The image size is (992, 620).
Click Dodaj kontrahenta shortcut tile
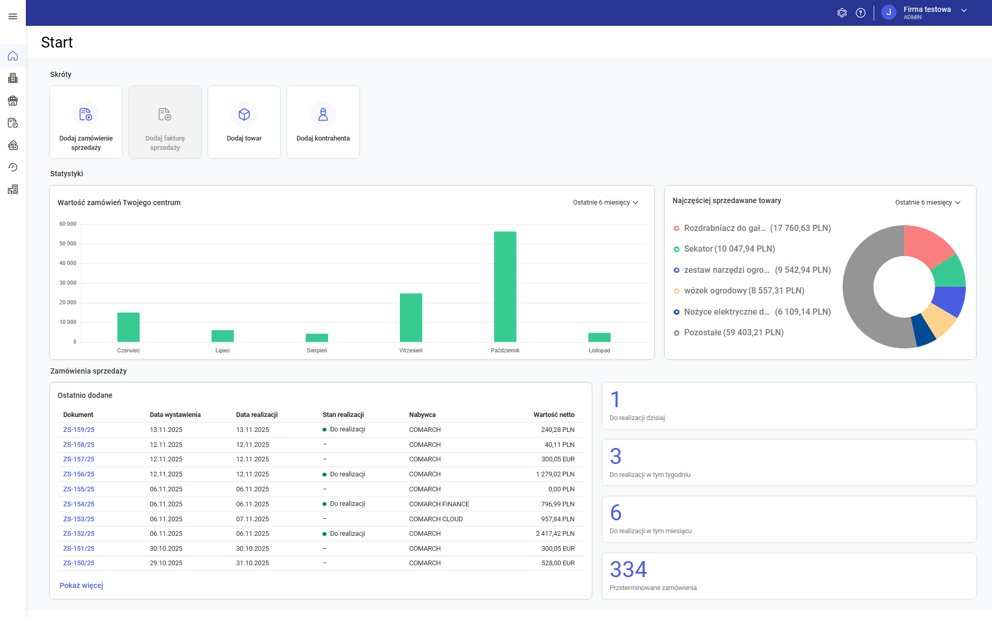[323, 122]
